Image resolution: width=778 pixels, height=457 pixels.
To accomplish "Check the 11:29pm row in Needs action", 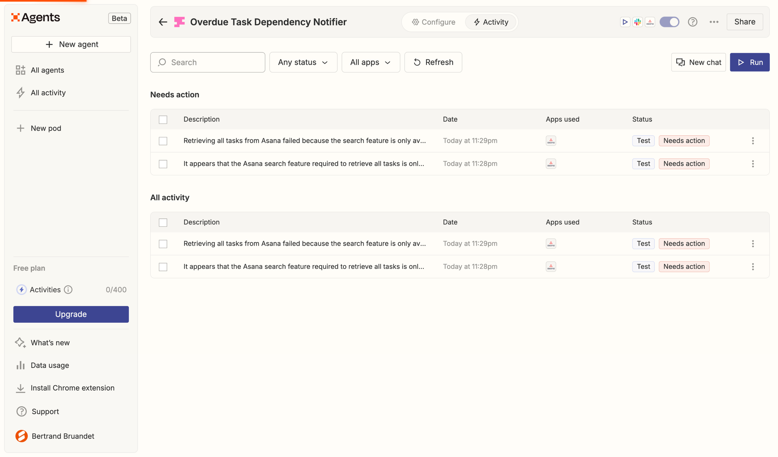I will (x=163, y=141).
